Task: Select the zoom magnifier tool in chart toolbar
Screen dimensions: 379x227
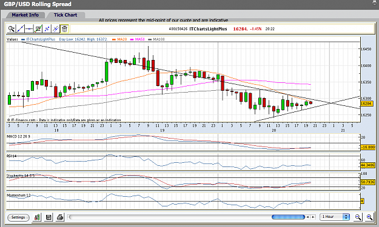Action: tap(11, 29)
